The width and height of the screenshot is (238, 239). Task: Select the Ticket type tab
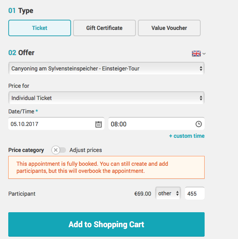click(x=40, y=28)
